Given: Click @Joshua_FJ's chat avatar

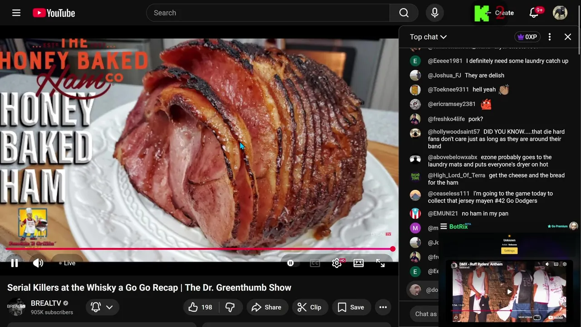Looking at the screenshot, I should pyautogui.click(x=415, y=75).
